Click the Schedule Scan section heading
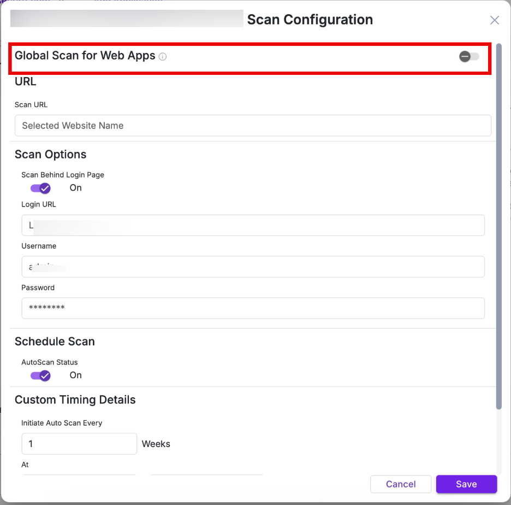This screenshot has height=505, width=511. click(55, 342)
